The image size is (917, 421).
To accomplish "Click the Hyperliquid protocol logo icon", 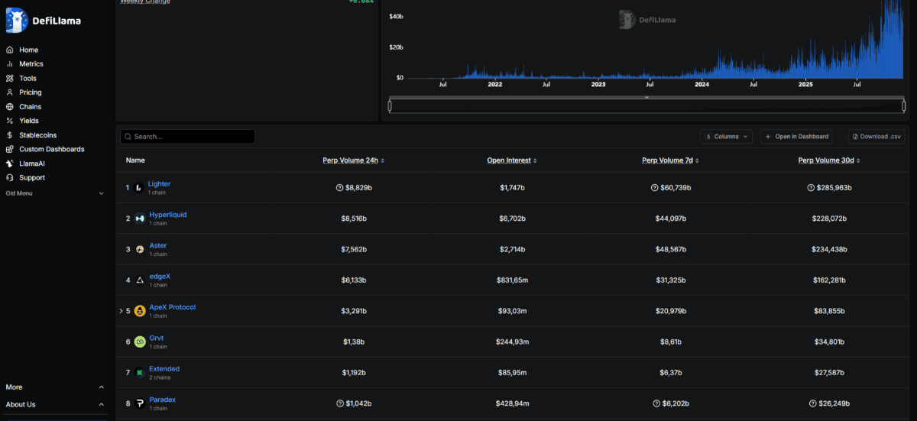I will 140,219.
